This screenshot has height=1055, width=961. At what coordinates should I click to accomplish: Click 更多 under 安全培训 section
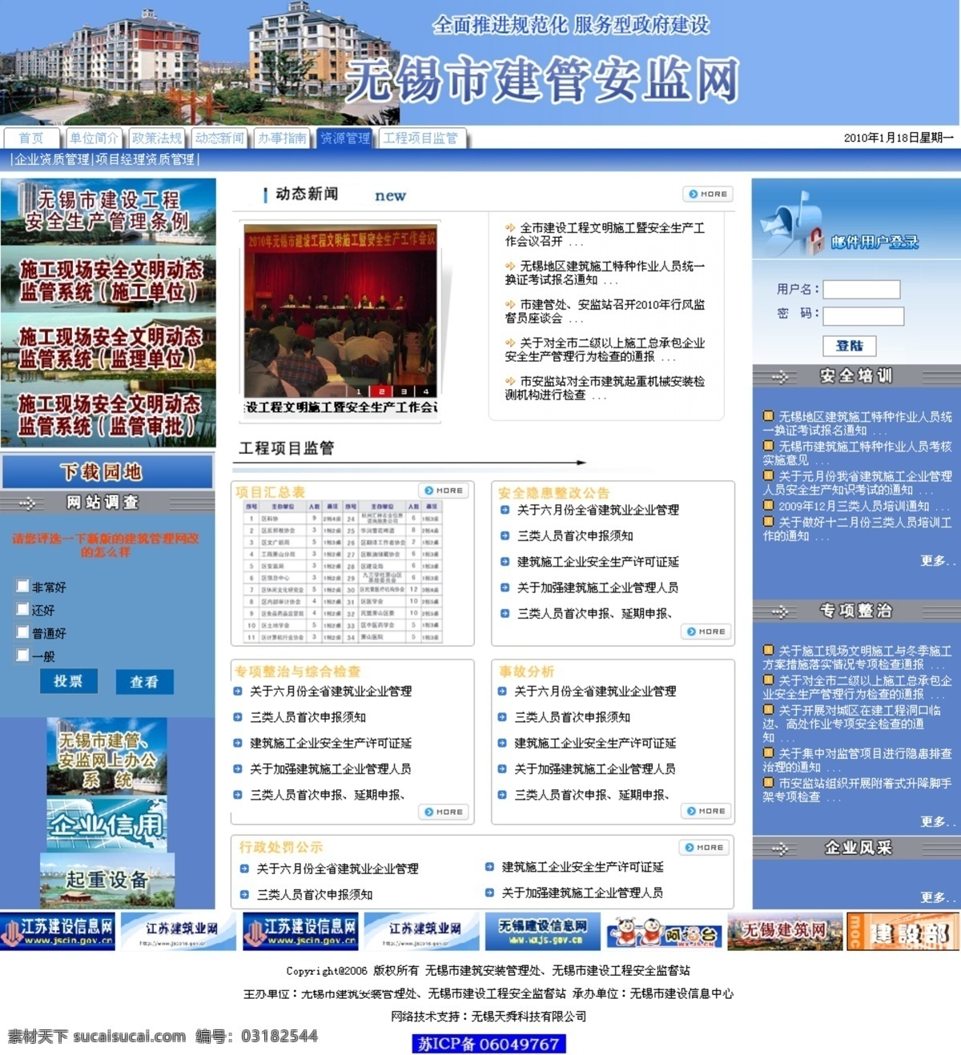pyautogui.click(x=937, y=560)
